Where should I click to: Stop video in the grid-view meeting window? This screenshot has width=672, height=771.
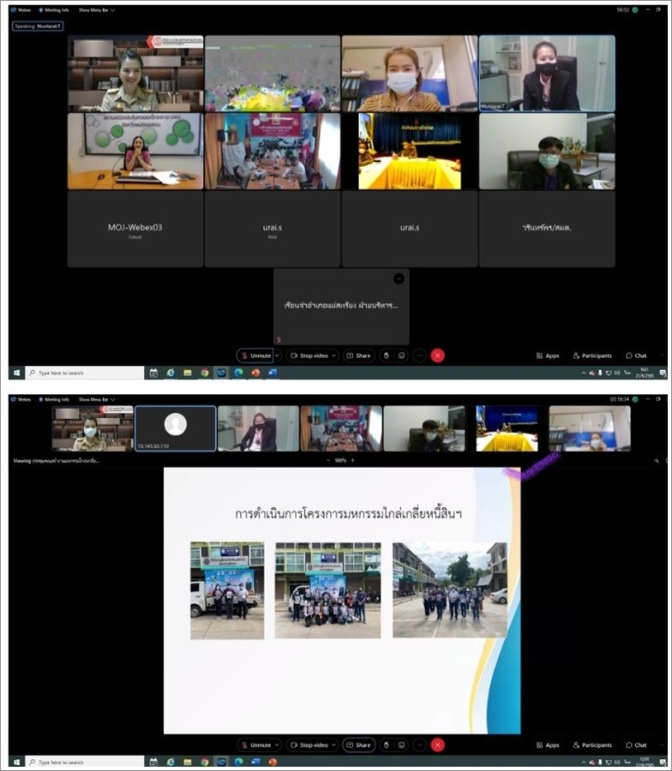(310, 356)
